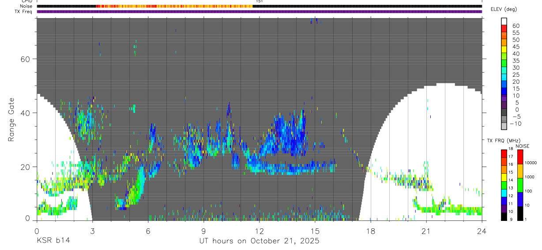Click the 55 value on elevation colorbar
This screenshot has height=250, width=542.
click(515, 33)
